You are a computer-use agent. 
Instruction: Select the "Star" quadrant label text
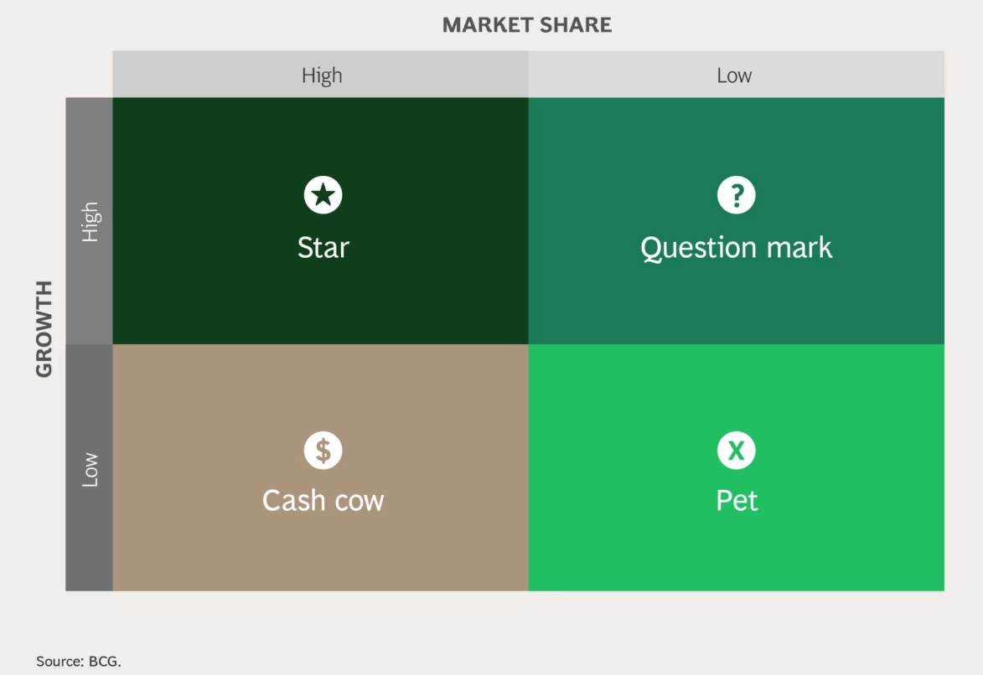(x=323, y=248)
